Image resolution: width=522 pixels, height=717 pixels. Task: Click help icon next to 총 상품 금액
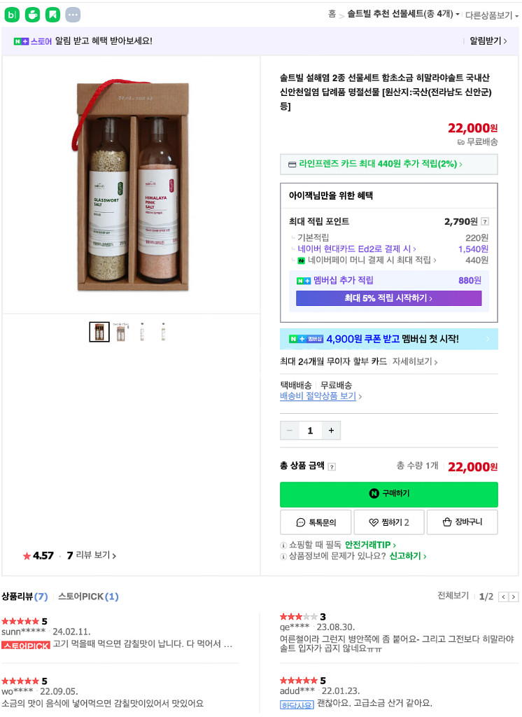click(x=332, y=467)
